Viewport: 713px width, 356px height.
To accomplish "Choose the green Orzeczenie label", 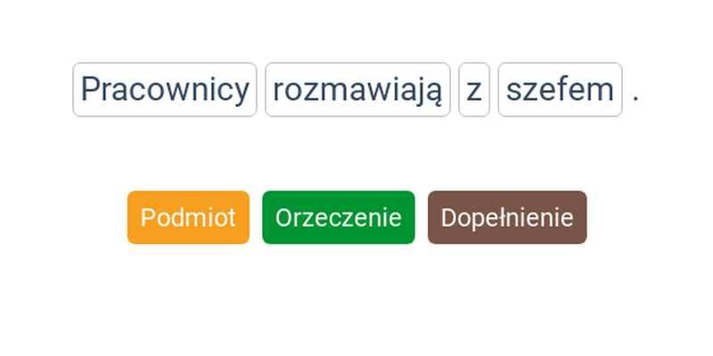I will point(339,217).
